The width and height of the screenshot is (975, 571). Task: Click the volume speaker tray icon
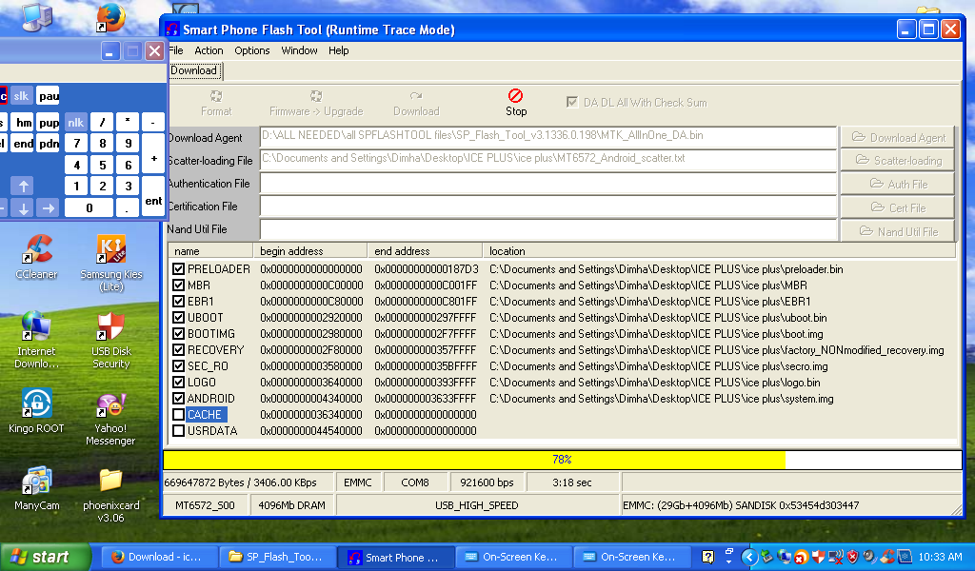click(x=870, y=558)
